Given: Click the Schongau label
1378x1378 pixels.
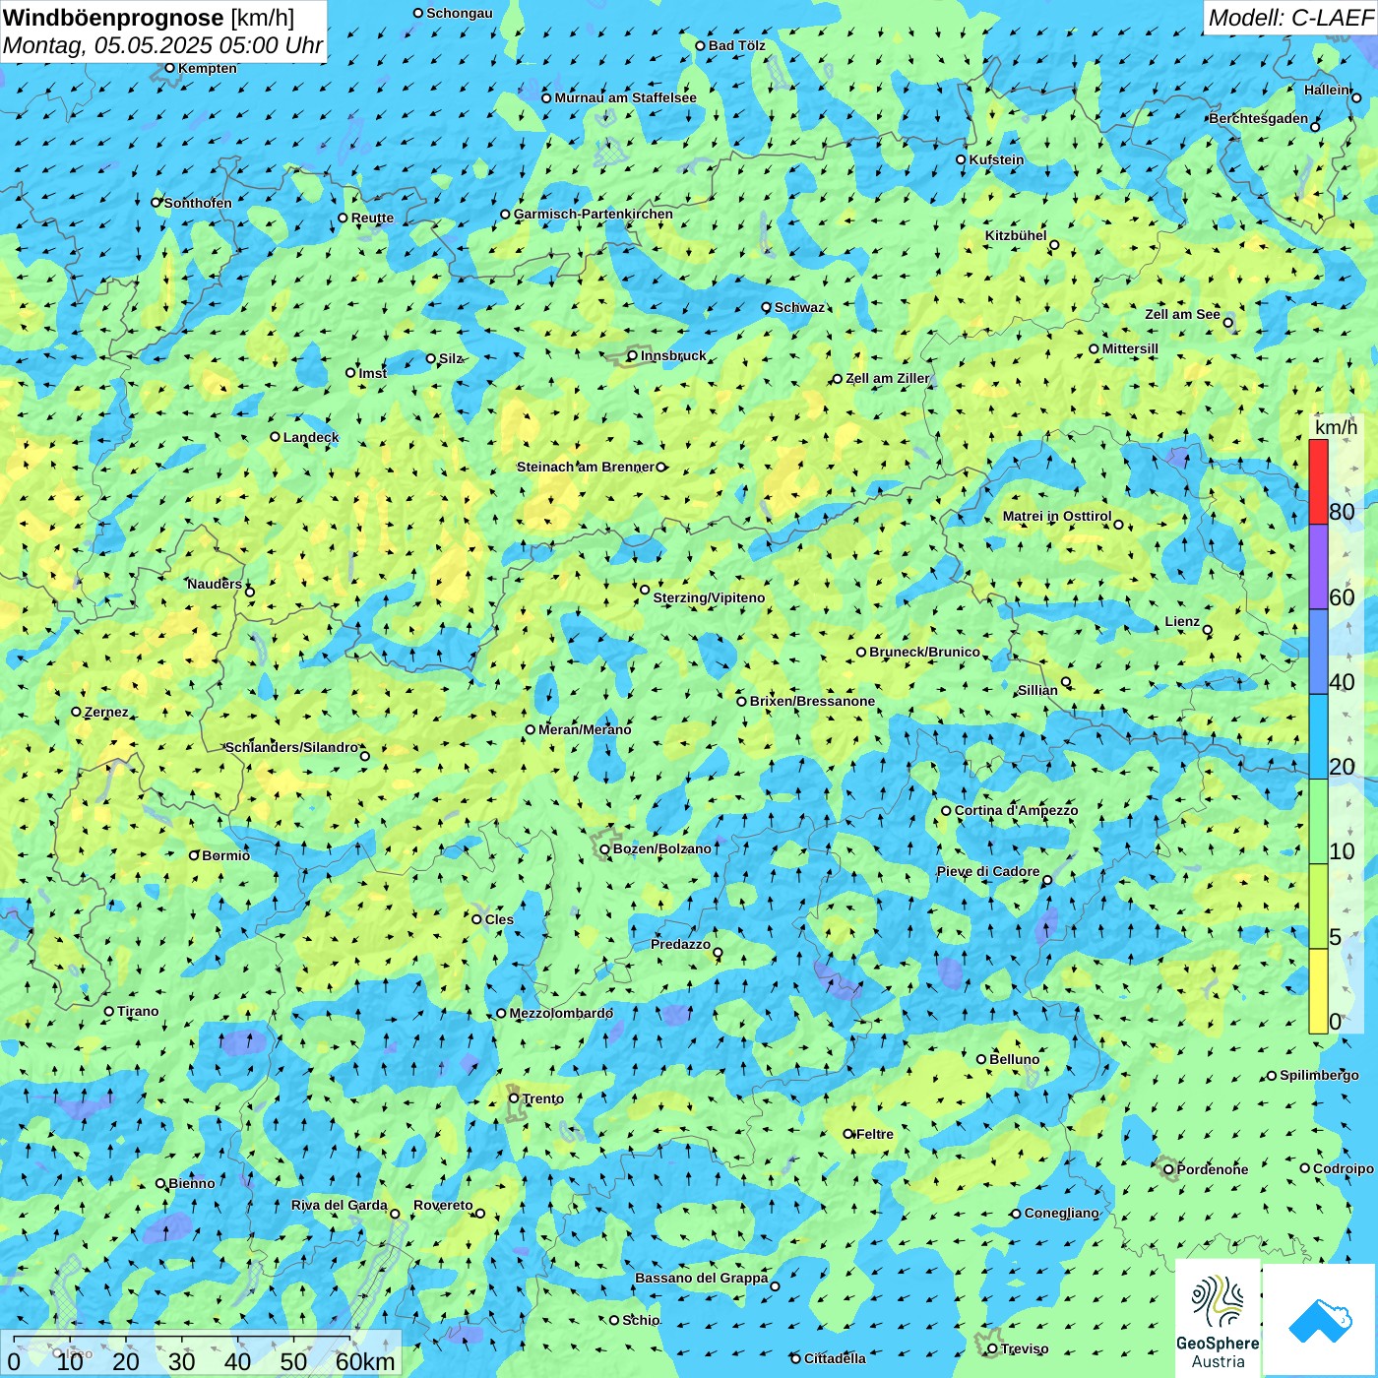Looking at the screenshot, I should tap(460, 13).
